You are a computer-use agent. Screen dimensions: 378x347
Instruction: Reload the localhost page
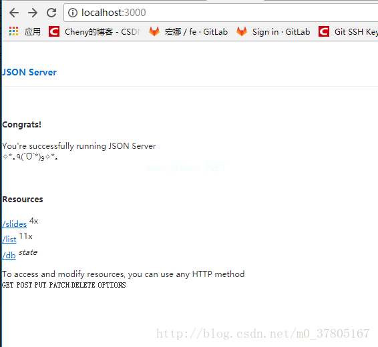(x=51, y=13)
